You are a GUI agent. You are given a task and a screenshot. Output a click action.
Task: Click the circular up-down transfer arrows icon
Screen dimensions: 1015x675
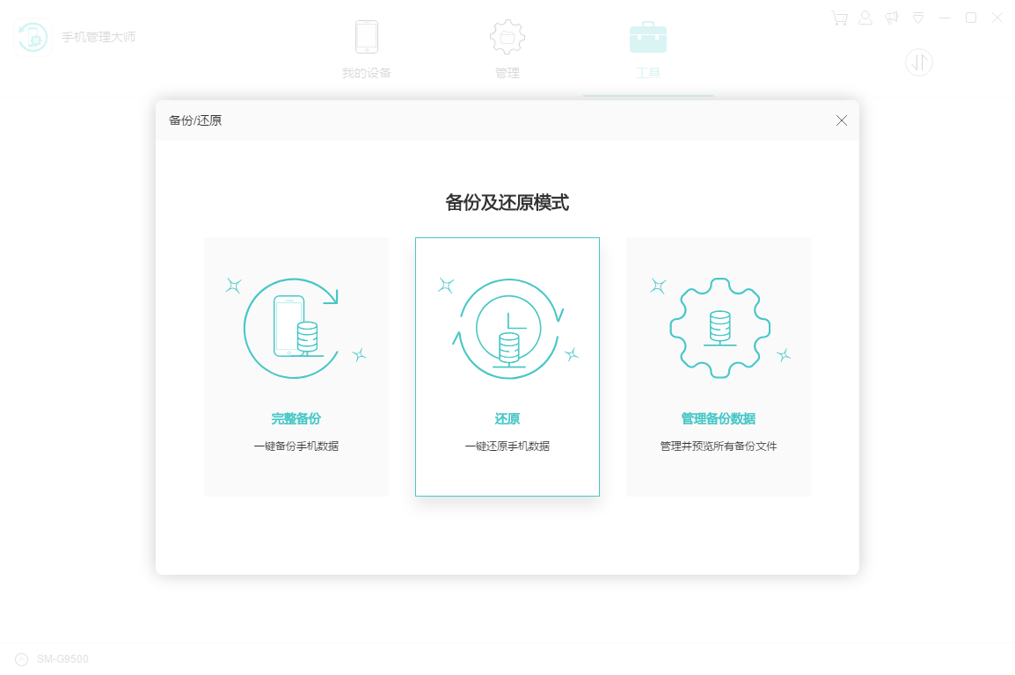(919, 62)
